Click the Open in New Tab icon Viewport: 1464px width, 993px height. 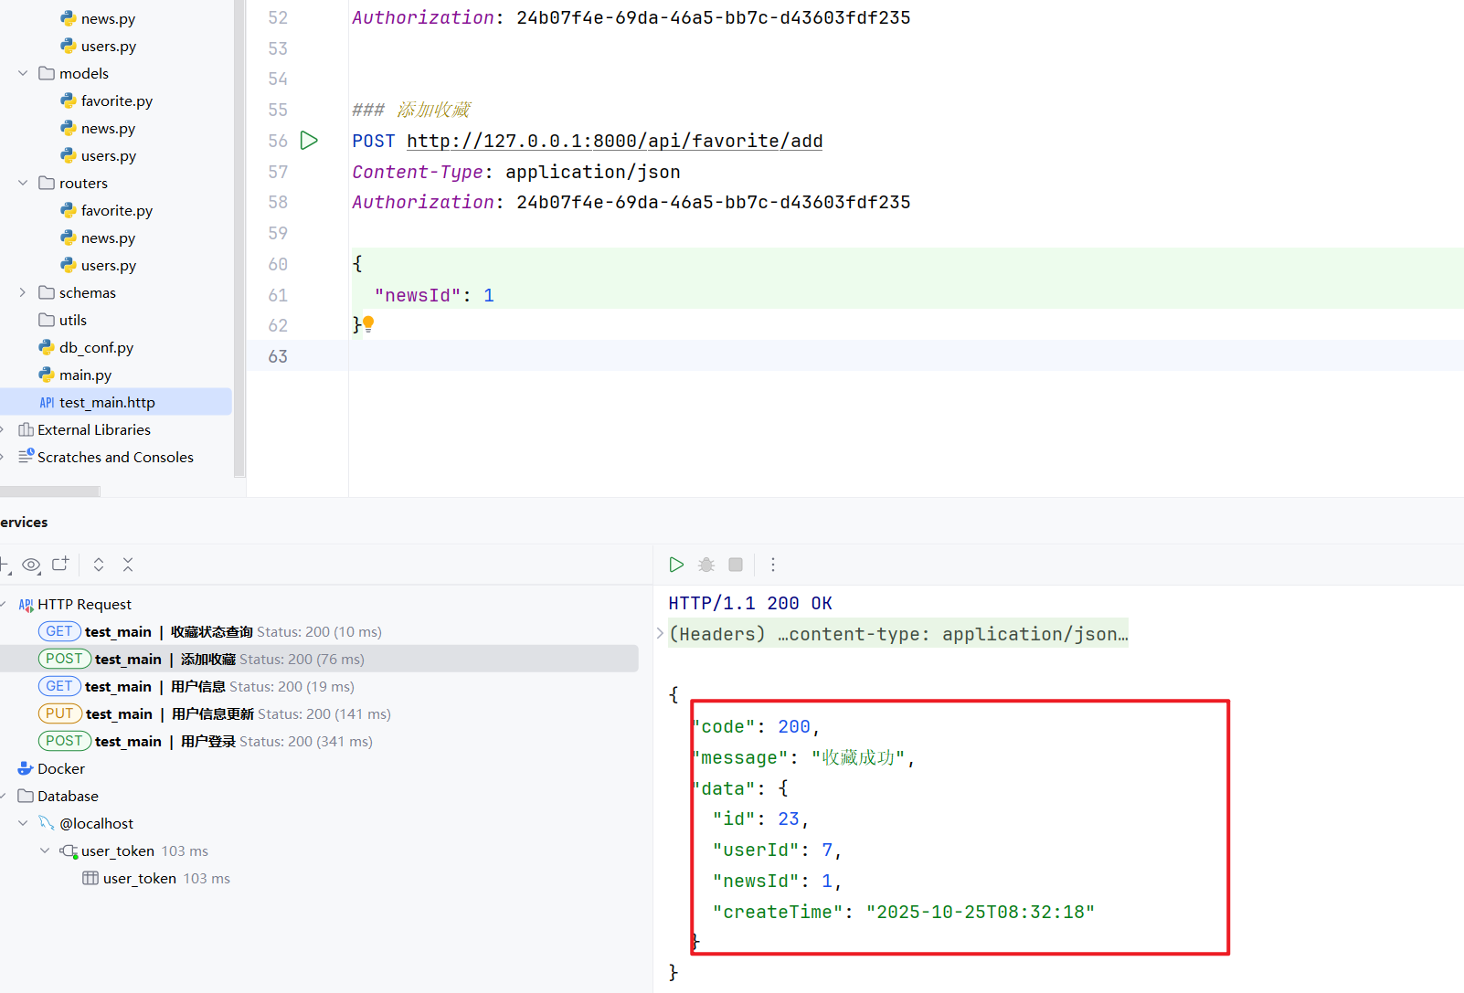pos(60,565)
